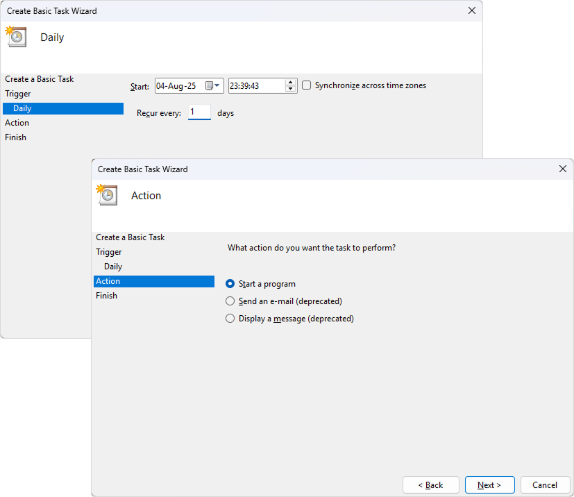Click the Action page wizard clock icon
Viewport: 574px width, 497px height.
107,195
